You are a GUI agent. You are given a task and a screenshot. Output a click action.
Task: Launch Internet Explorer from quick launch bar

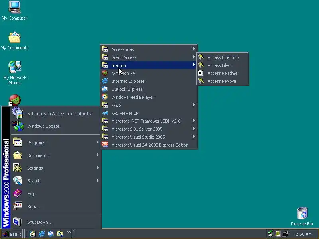tap(41, 234)
